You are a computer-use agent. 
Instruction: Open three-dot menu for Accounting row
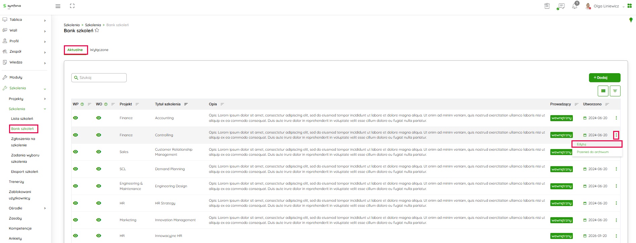click(616, 118)
